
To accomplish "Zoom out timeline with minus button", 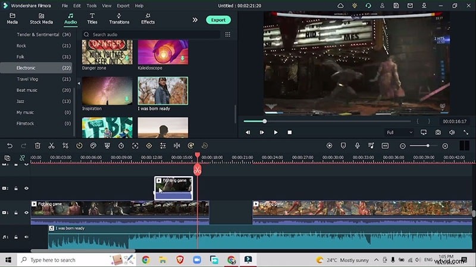I will (x=403, y=146).
